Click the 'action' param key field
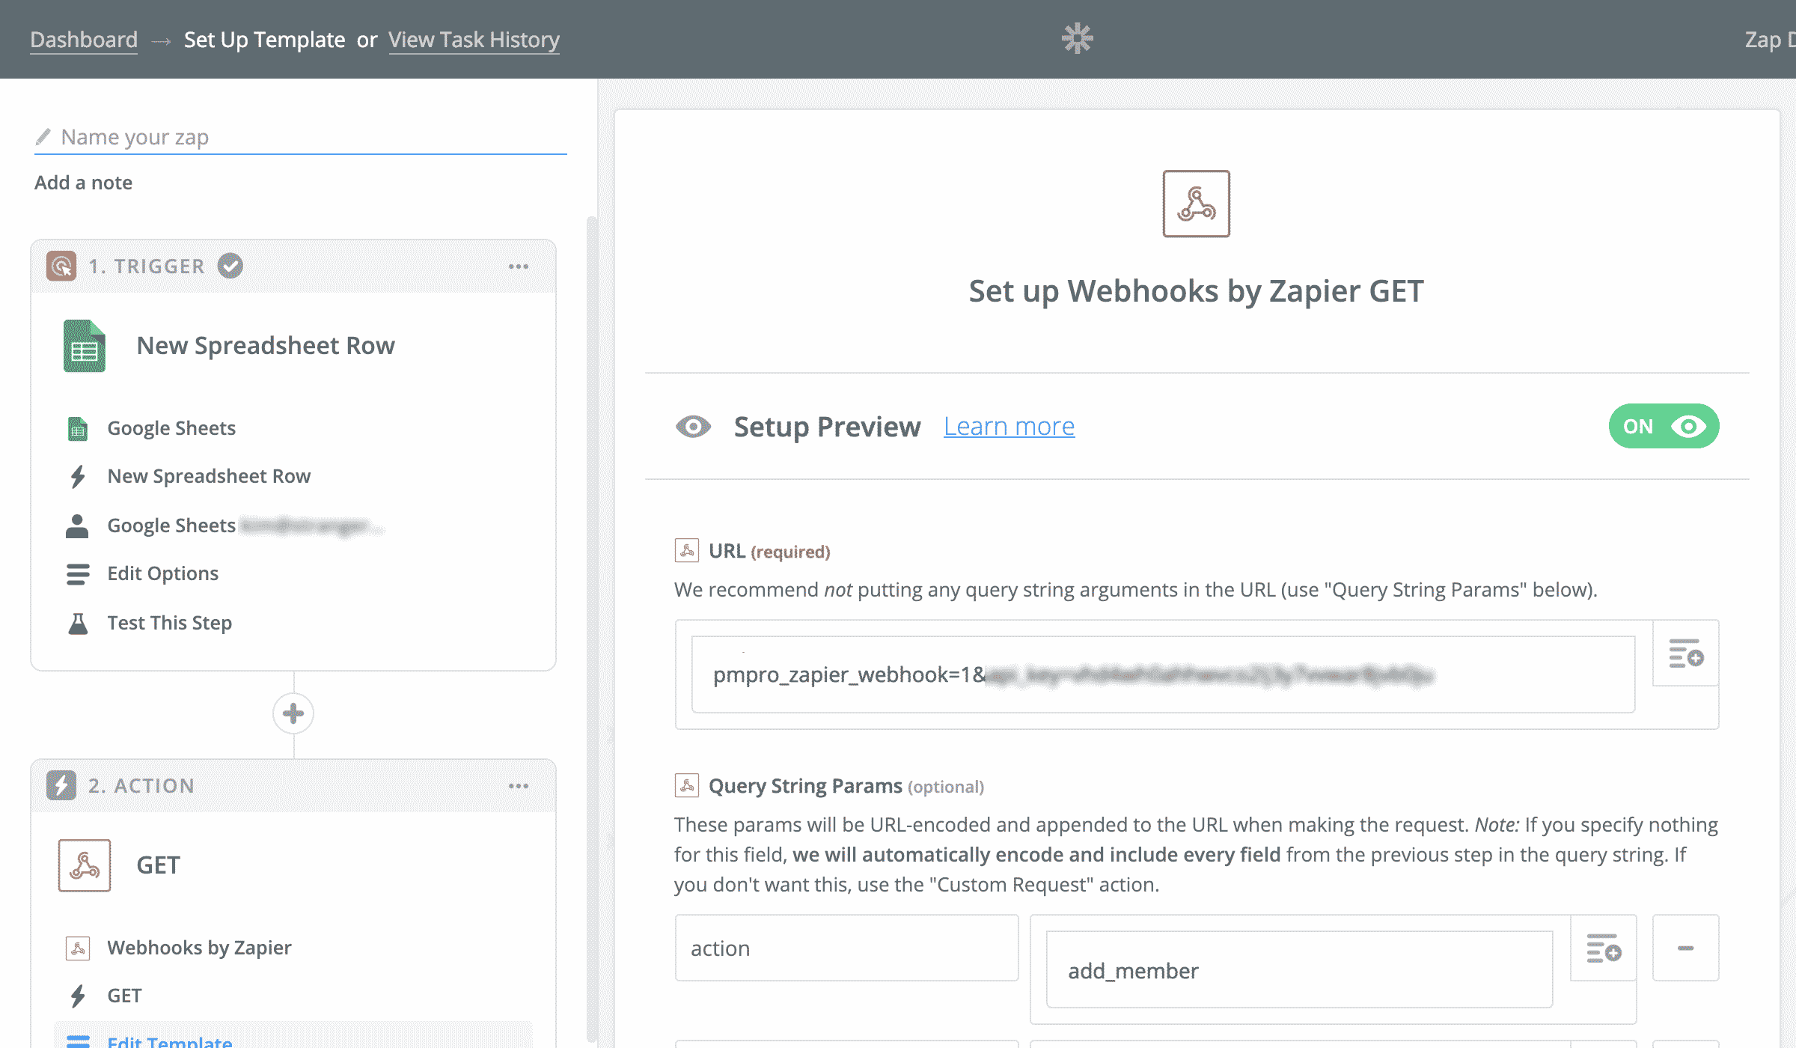The width and height of the screenshot is (1796, 1048). tap(846, 948)
